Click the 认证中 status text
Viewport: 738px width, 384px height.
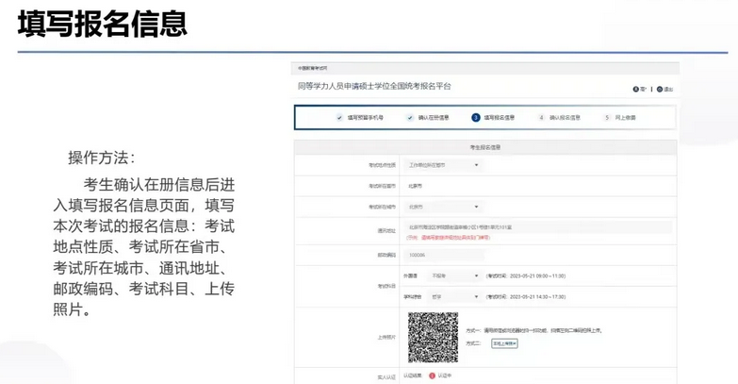tap(444, 376)
